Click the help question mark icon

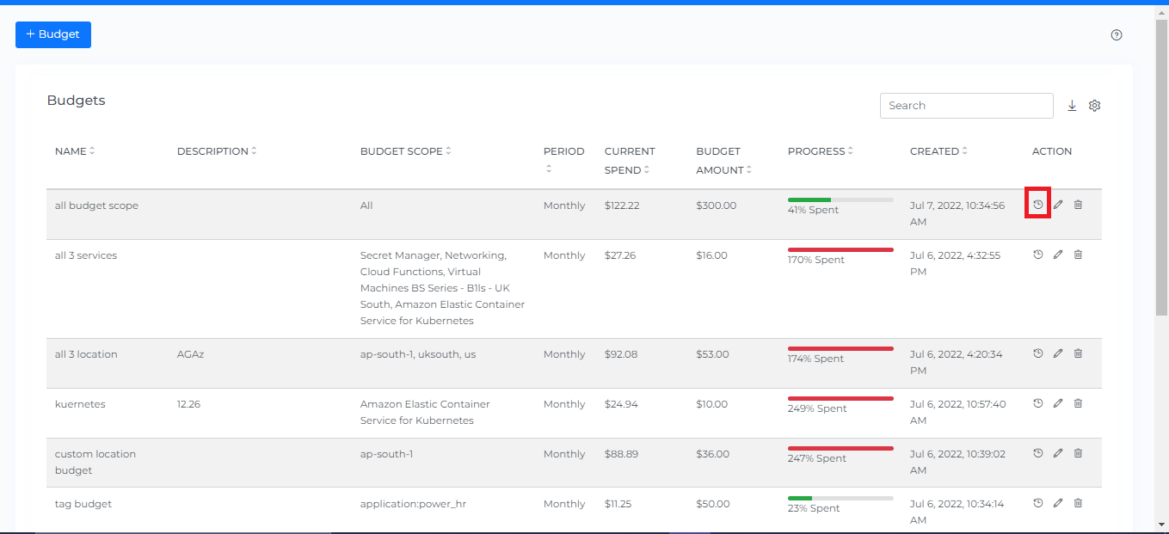pos(1117,35)
